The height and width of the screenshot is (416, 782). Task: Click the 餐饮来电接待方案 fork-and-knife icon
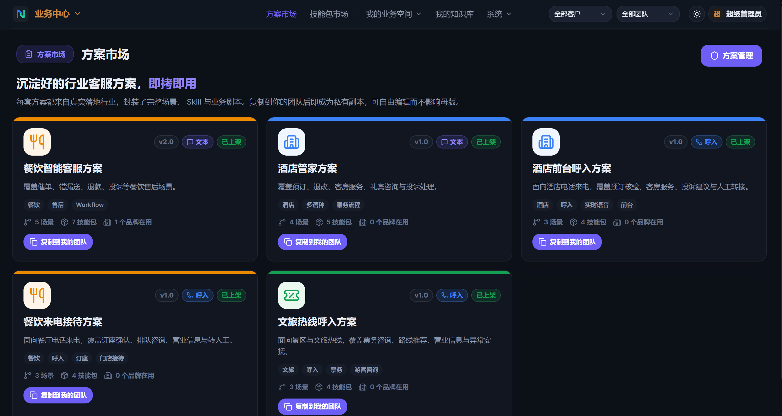37,295
